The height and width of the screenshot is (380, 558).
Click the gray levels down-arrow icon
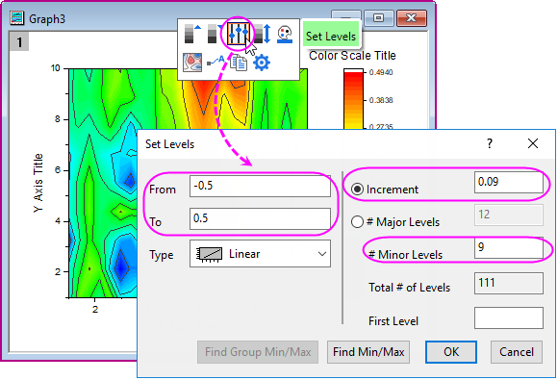click(214, 34)
